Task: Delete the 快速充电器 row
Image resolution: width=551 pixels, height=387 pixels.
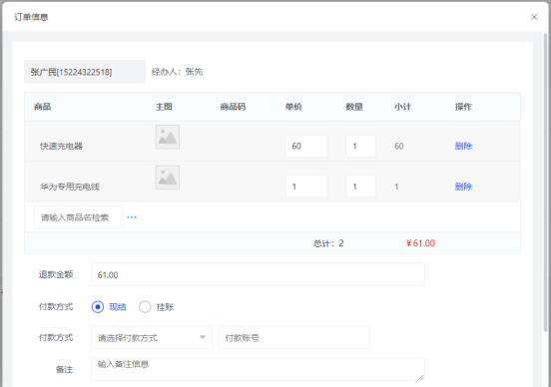Action: coord(463,146)
